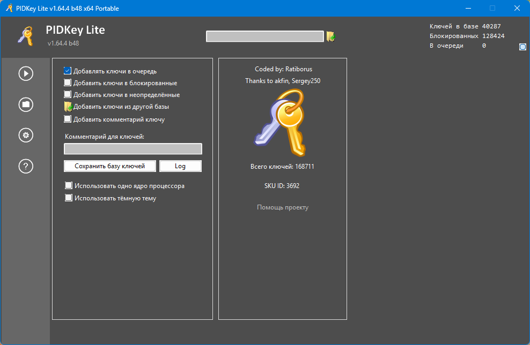
Task: Click the play icon in sidebar
Action: [x=26, y=73]
